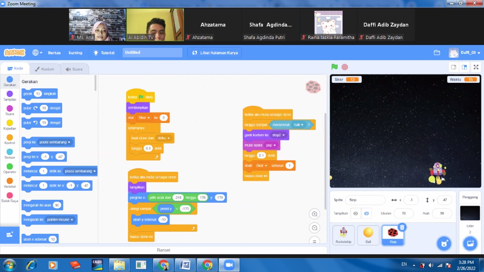Screen dimensions: 484x272
Task: Open pointer-mouse dropdown in mengarah ke block
Action: [61, 219]
